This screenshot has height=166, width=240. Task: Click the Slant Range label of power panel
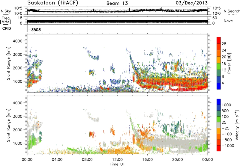[8, 63]
